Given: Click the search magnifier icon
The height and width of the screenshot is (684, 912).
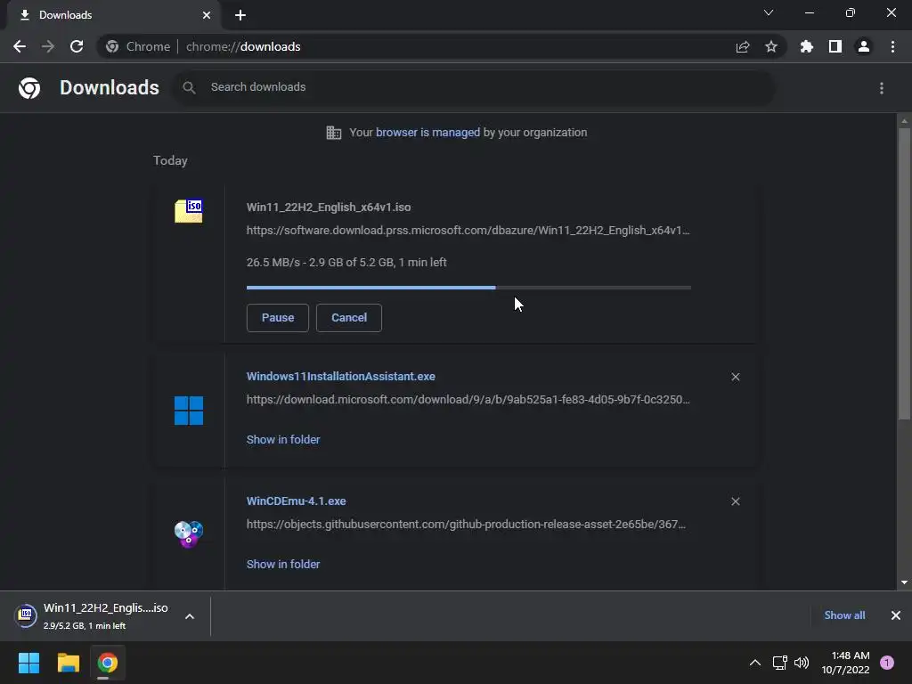Looking at the screenshot, I should pyautogui.click(x=189, y=87).
